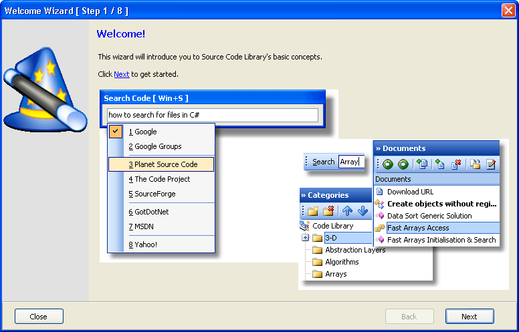Toggle the checked Google search engine
This screenshot has height=332, width=519.
click(x=161, y=132)
